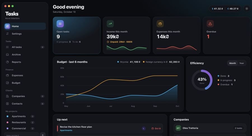Open the Companies sidebar entry
This screenshot has width=252, height=136.
point(25,96)
